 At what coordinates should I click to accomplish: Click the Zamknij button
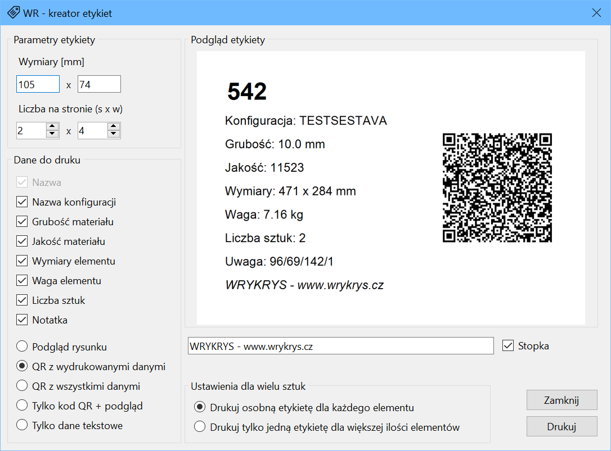tap(561, 400)
